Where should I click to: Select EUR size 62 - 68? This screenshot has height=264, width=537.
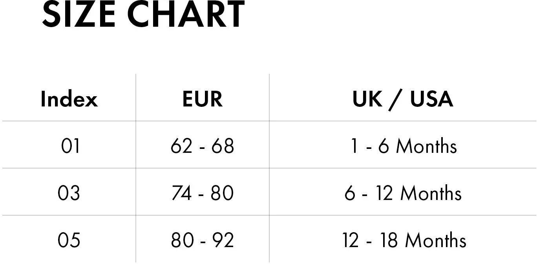[x=203, y=146]
